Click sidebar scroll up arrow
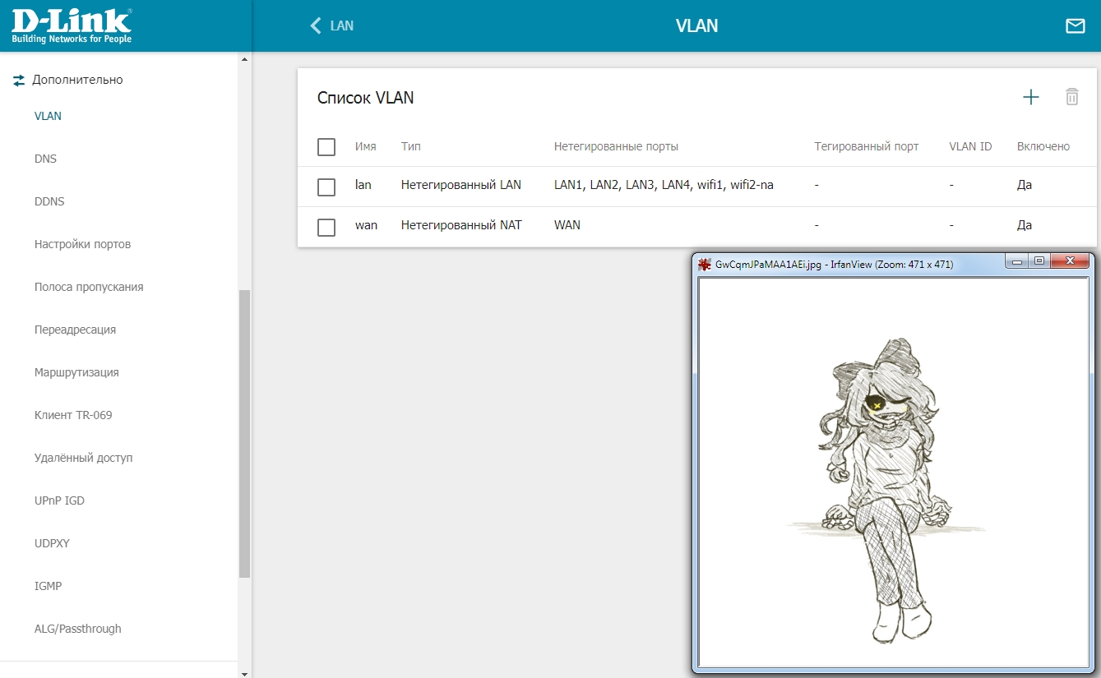Image resolution: width=1101 pixels, height=678 pixels. coord(243,60)
